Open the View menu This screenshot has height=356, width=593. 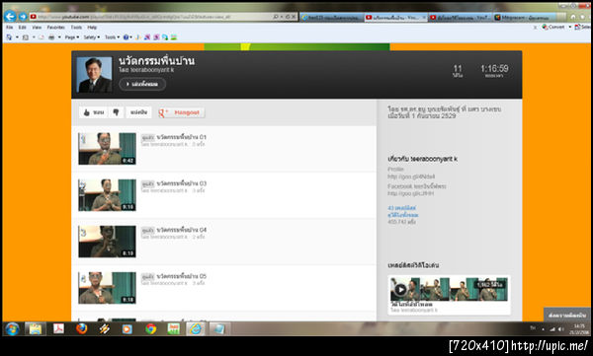point(37,28)
